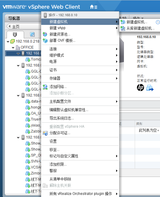160x197 pixels.
Task: Choose 新建资源池... menu entry
Action: pyautogui.click(x=80, y=34)
